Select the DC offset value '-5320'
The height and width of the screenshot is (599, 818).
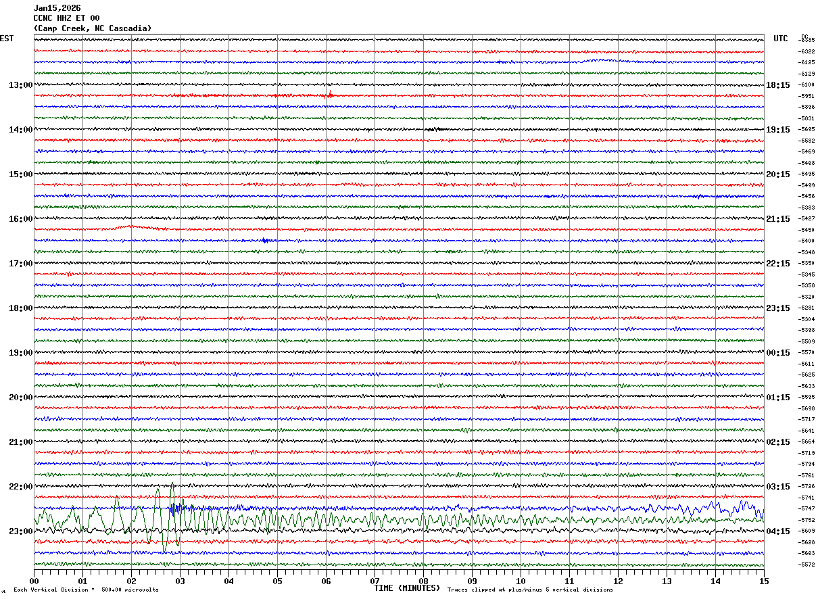tap(807, 297)
